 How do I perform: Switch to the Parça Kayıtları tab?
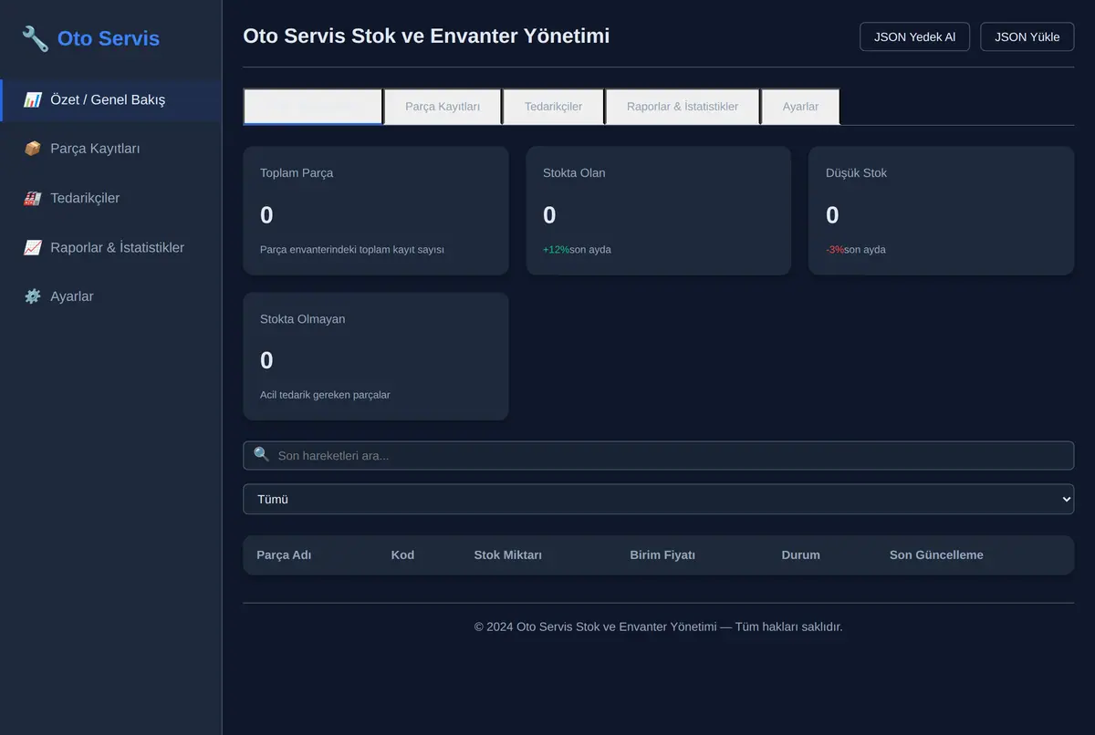pyautogui.click(x=443, y=107)
